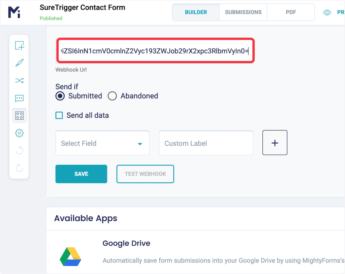Viewport: 345px width, 274px height.
Task: Select the Abandoned radio button
Action: [112, 96]
